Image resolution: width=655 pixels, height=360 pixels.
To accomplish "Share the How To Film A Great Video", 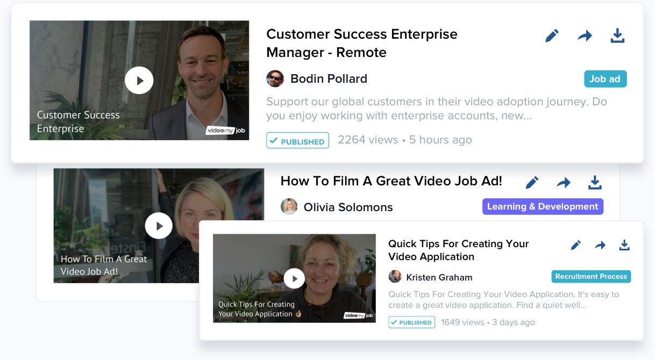I will [563, 183].
